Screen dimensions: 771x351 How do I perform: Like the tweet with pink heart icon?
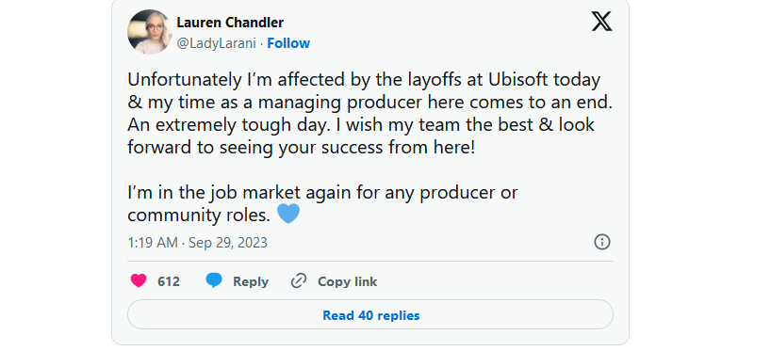[x=139, y=280]
